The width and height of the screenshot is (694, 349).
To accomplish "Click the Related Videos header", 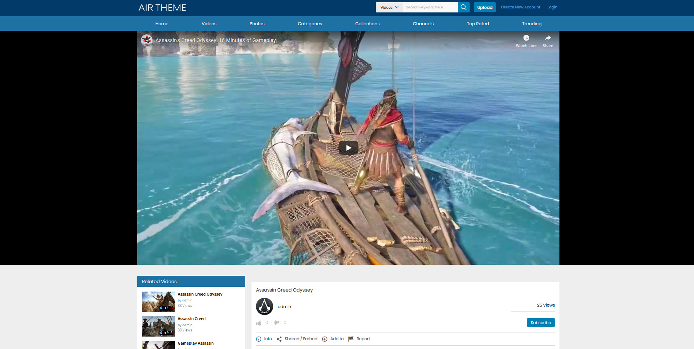I will coord(191,281).
